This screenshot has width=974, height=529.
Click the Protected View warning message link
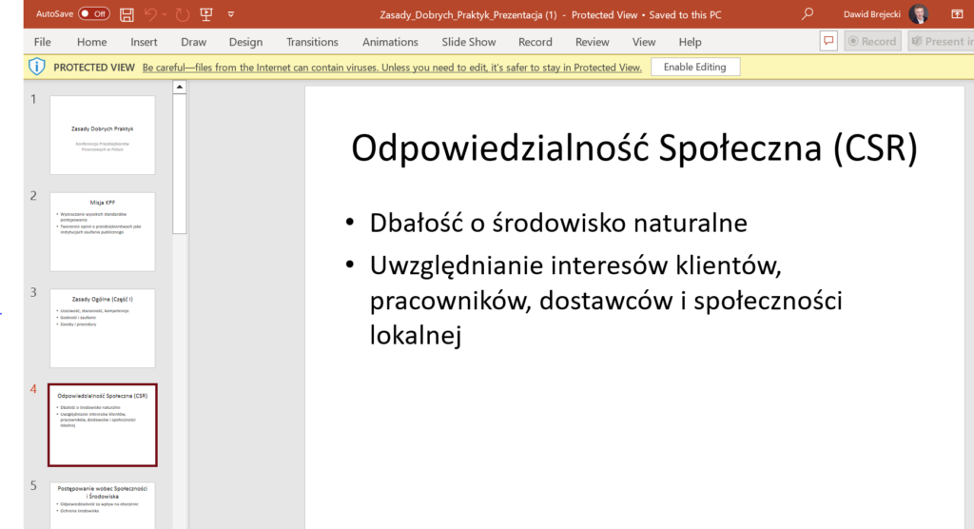coord(392,68)
